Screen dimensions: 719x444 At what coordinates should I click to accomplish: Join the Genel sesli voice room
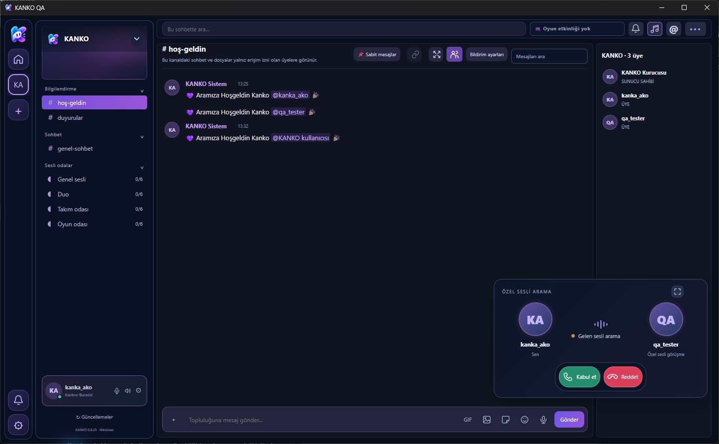click(x=94, y=179)
